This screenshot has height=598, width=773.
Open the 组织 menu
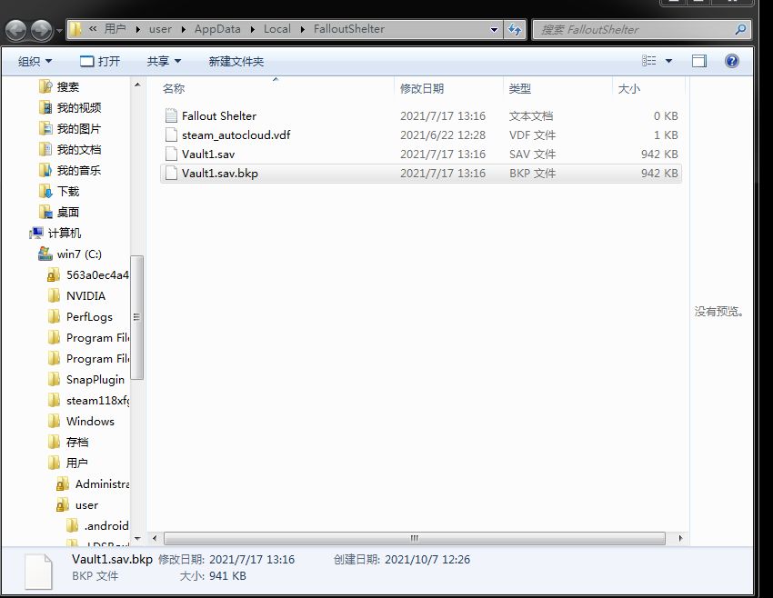[x=35, y=61]
